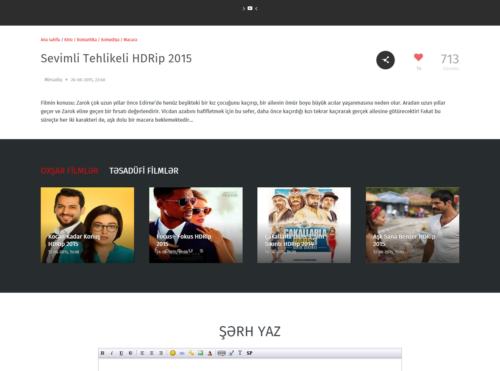This screenshot has height=371, width=500.
Task: Open the Aşk Sana Benzer movie card
Action: click(x=412, y=225)
